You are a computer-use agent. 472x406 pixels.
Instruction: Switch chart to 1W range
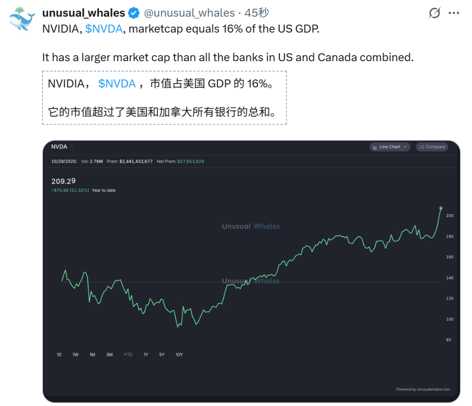76,354
